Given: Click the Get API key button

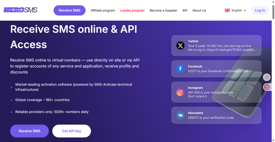Looking at the screenshot, I should pos(71,131).
